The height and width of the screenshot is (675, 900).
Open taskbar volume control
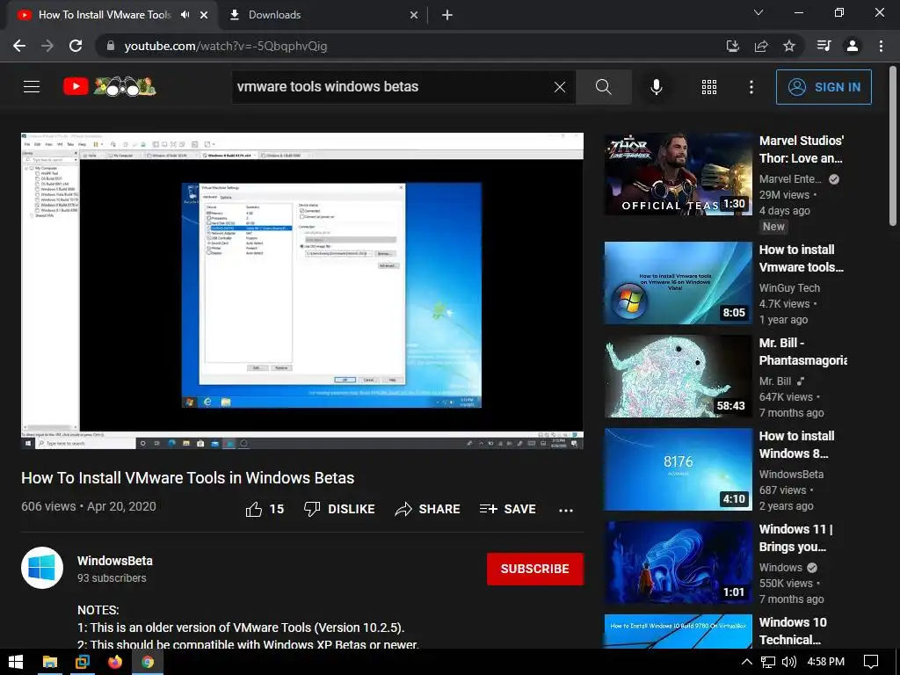(x=789, y=662)
